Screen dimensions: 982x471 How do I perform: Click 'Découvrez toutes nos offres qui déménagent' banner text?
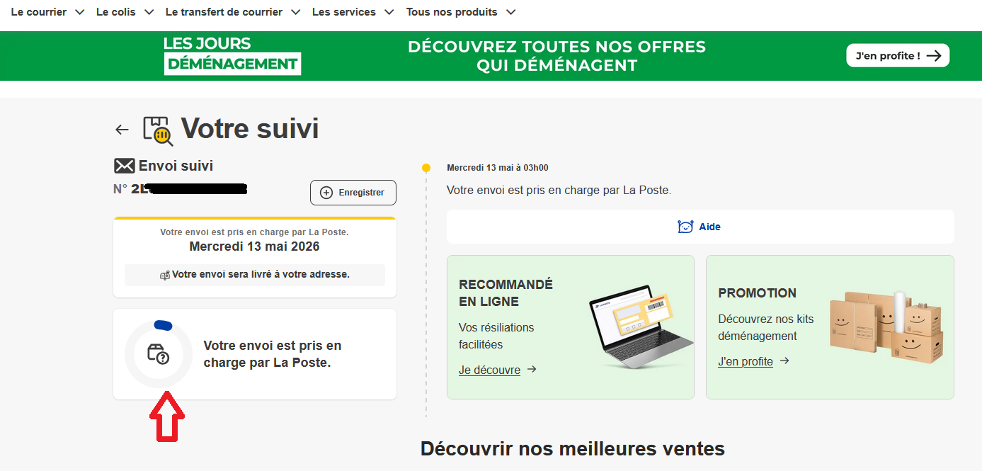tap(556, 56)
